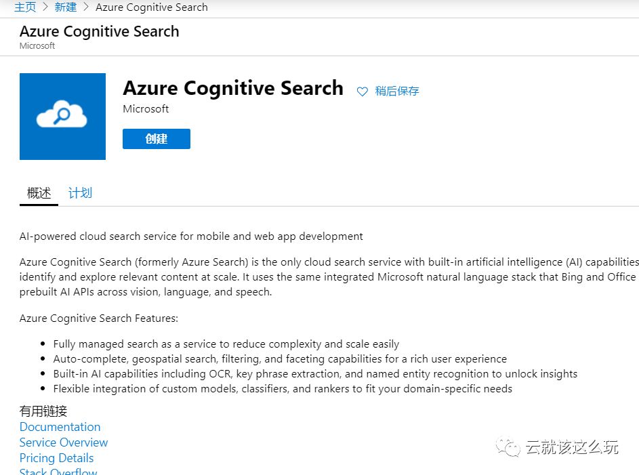Switch to the 计划 tab
639x475 pixels.
coord(80,192)
